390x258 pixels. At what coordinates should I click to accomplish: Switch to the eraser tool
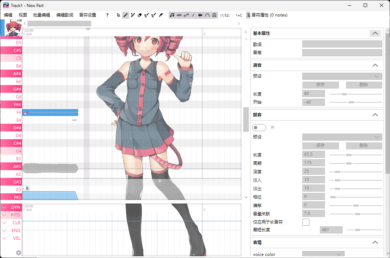point(139,15)
